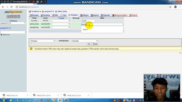Open Fungsi dropdown for pengarang row
The image size is (182, 102).
click(61, 27)
